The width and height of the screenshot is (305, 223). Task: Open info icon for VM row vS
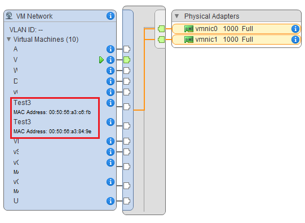click(x=110, y=152)
